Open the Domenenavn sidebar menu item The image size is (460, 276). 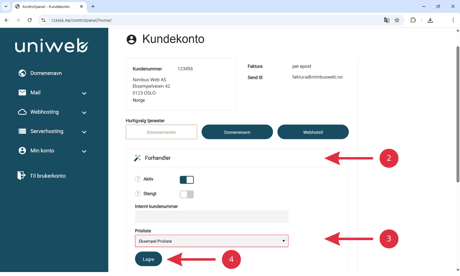(46, 73)
